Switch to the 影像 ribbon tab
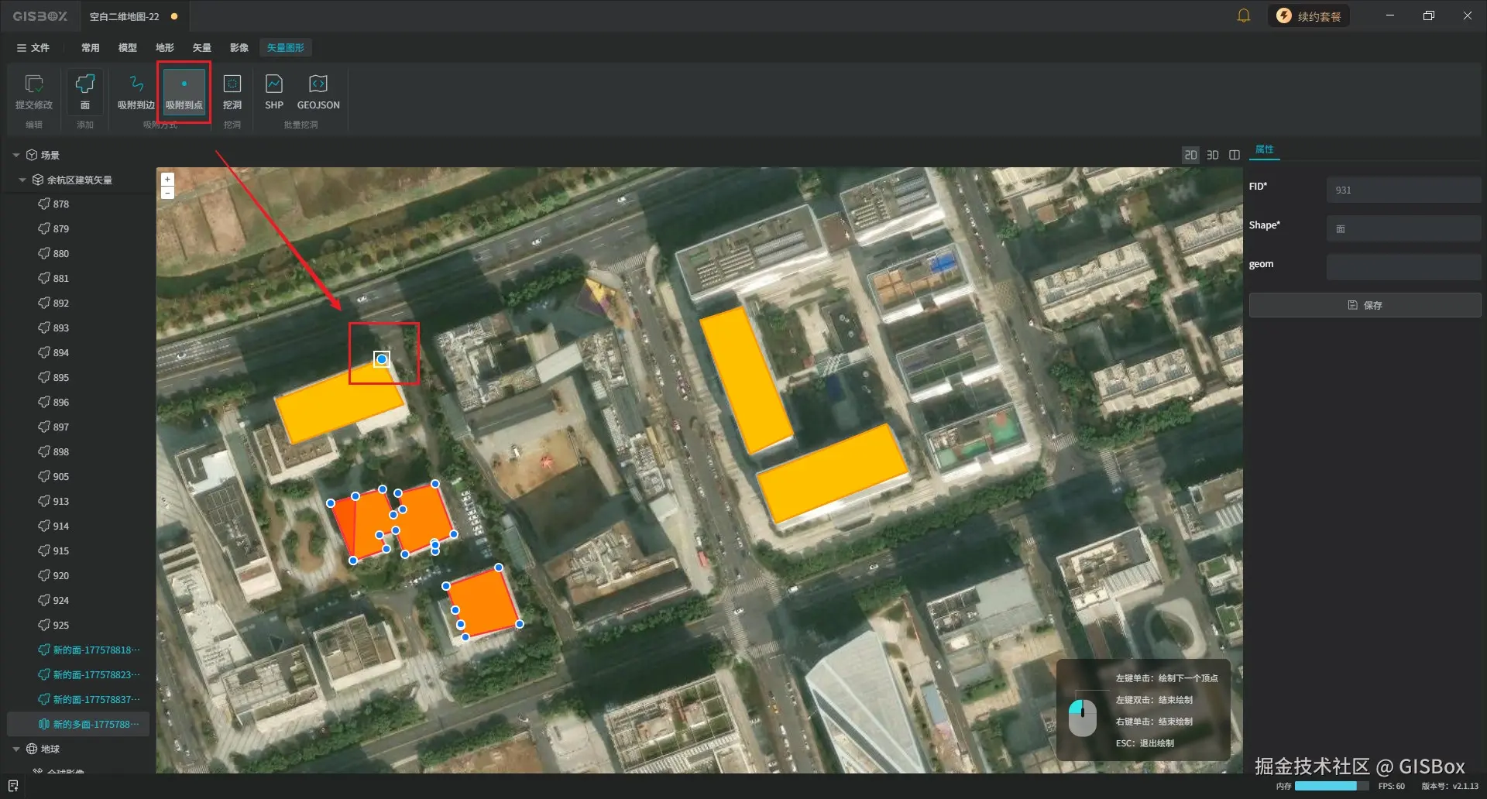1487x799 pixels. pyautogui.click(x=239, y=47)
